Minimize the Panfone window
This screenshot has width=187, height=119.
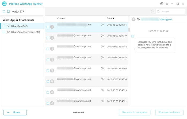pyautogui.click(x=172, y=4)
